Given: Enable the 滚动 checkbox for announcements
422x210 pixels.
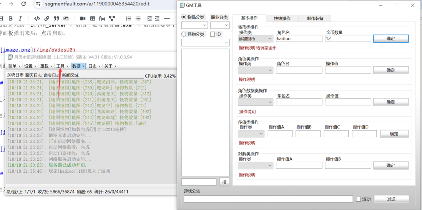Looking at the screenshot, I should coord(358,199).
